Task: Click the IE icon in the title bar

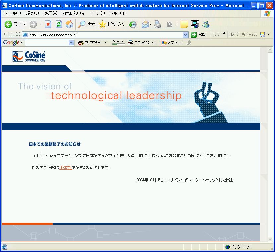Action: (4, 5)
